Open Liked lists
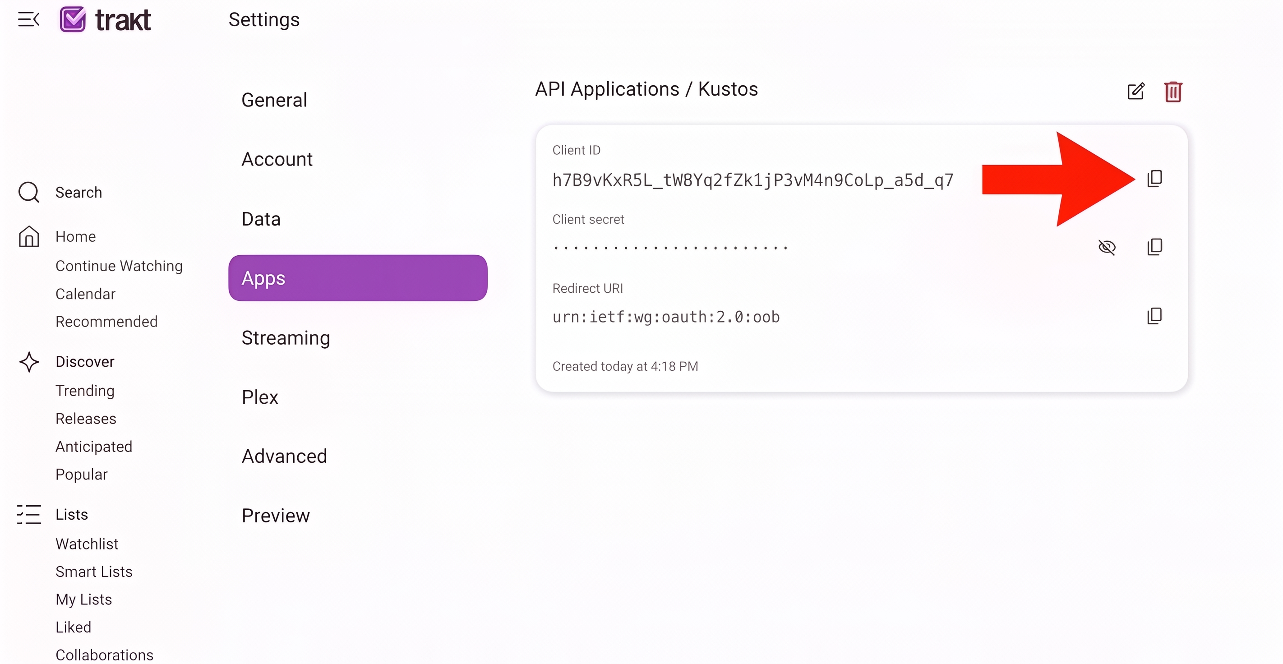1283x664 pixels. pos(74,627)
